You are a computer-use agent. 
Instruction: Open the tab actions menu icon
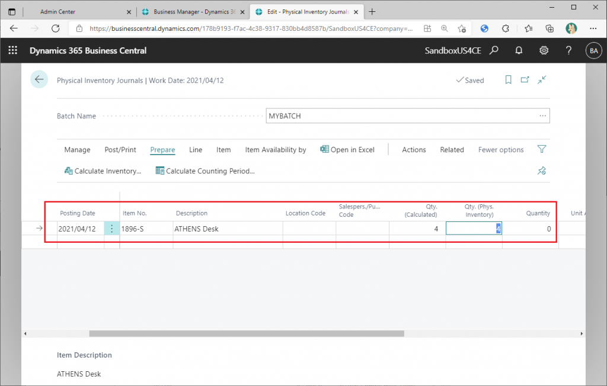point(12,12)
